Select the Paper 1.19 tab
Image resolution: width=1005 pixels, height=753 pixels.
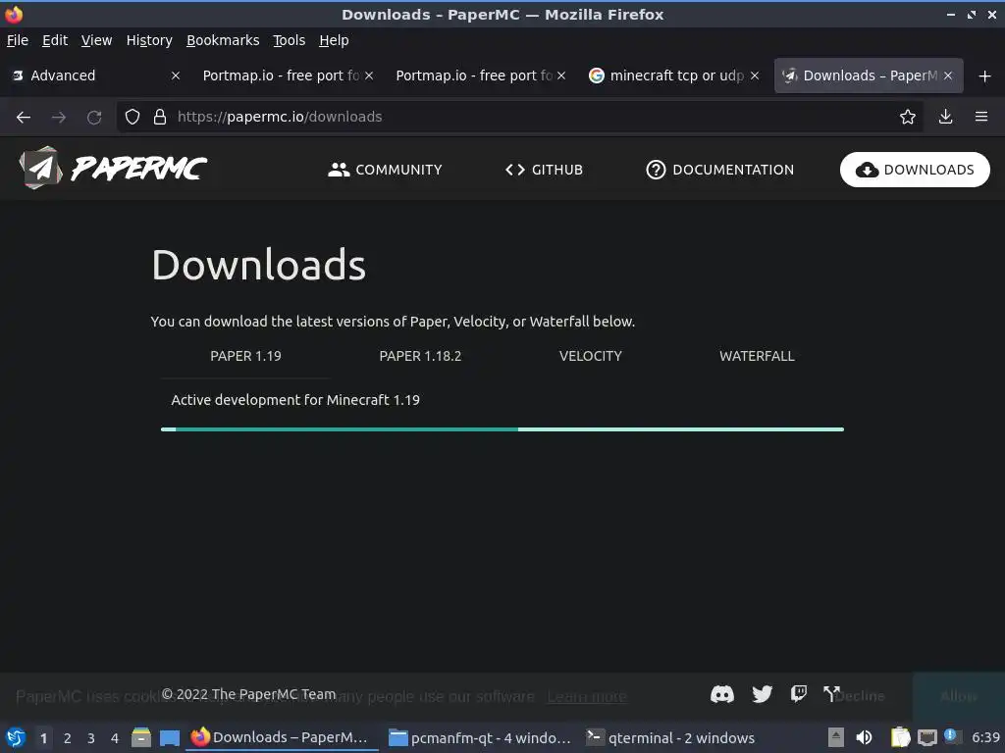point(245,356)
